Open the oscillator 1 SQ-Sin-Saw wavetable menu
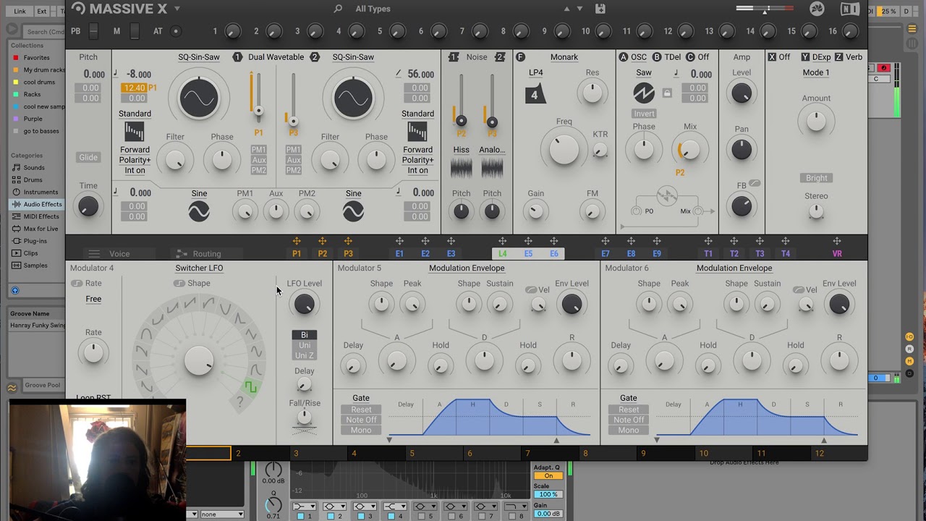Image resolution: width=926 pixels, height=521 pixels. (199, 57)
